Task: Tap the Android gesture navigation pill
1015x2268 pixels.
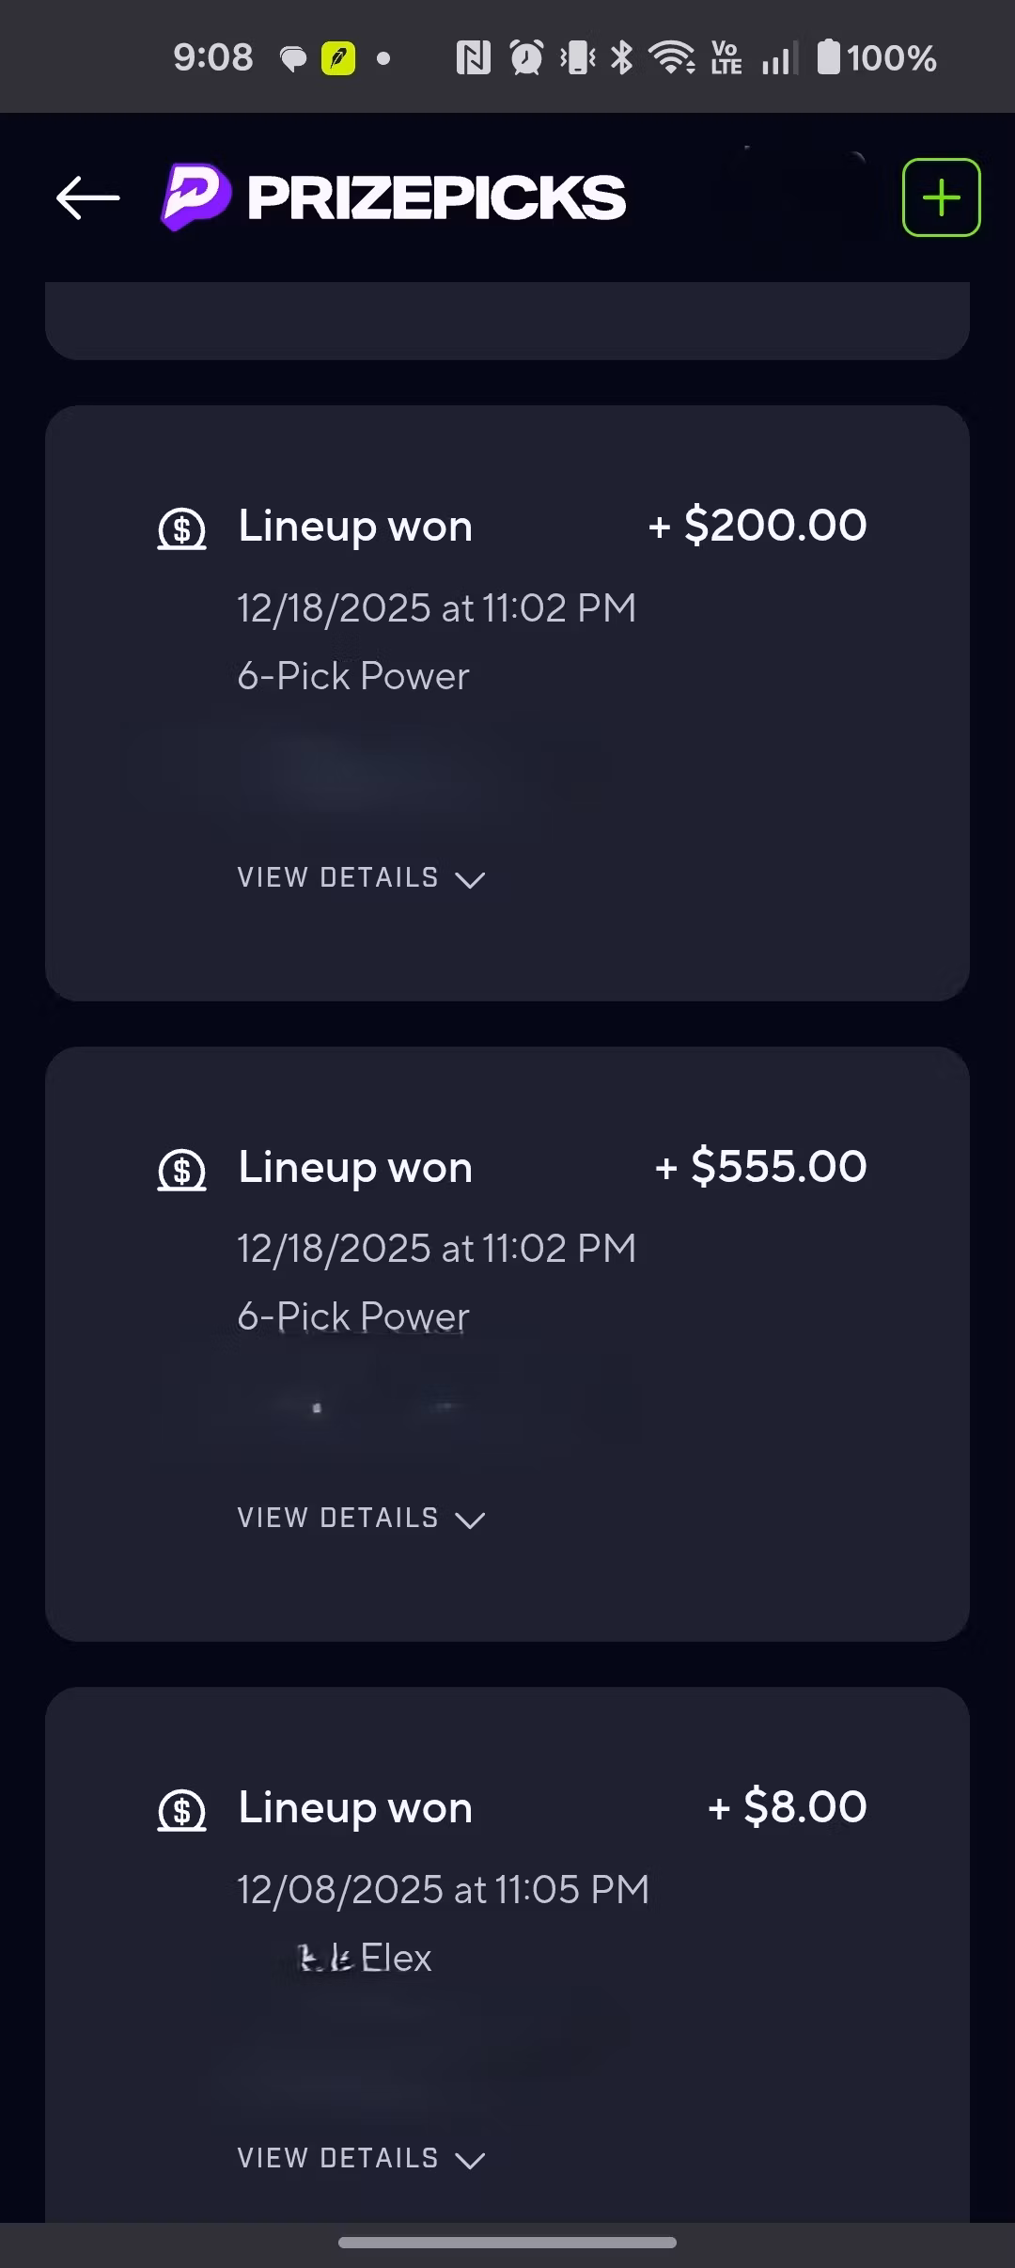Action: pos(507,2243)
